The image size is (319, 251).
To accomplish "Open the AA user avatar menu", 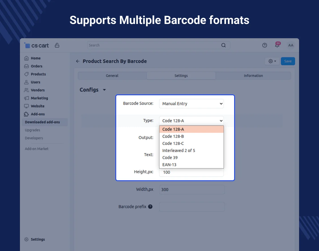I will pyautogui.click(x=291, y=45).
